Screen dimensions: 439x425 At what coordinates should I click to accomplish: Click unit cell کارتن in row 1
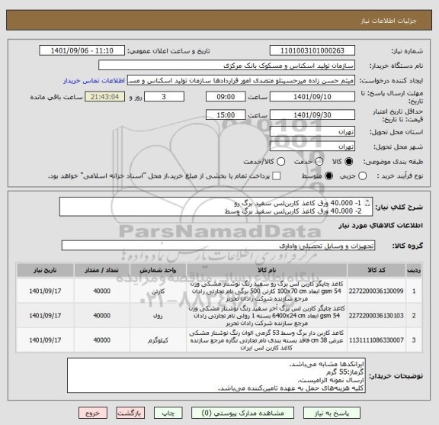coord(158,291)
